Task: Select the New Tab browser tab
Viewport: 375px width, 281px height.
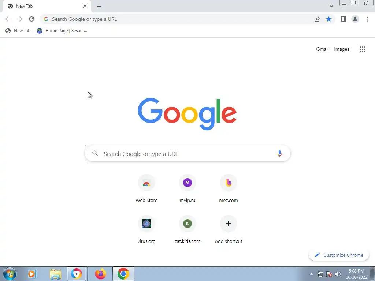Action: pyautogui.click(x=47, y=6)
